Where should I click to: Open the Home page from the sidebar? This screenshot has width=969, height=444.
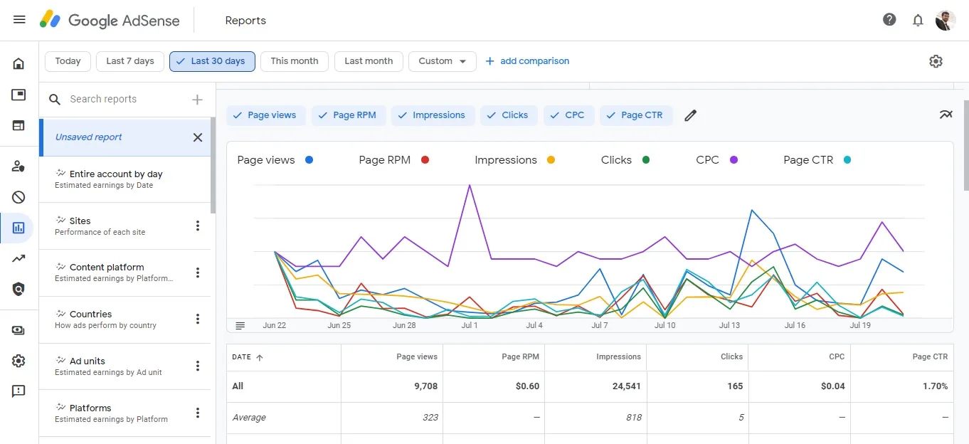pyautogui.click(x=18, y=63)
